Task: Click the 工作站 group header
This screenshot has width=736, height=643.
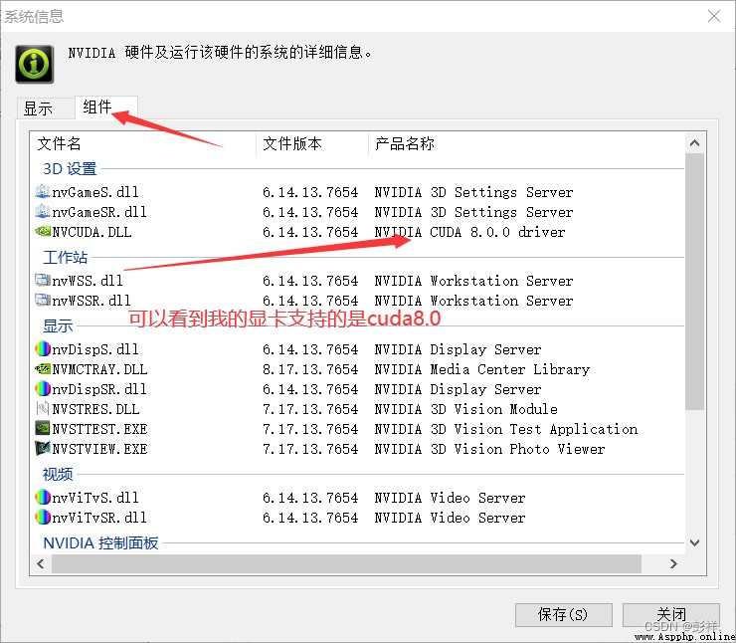Action: [x=66, y=258]
